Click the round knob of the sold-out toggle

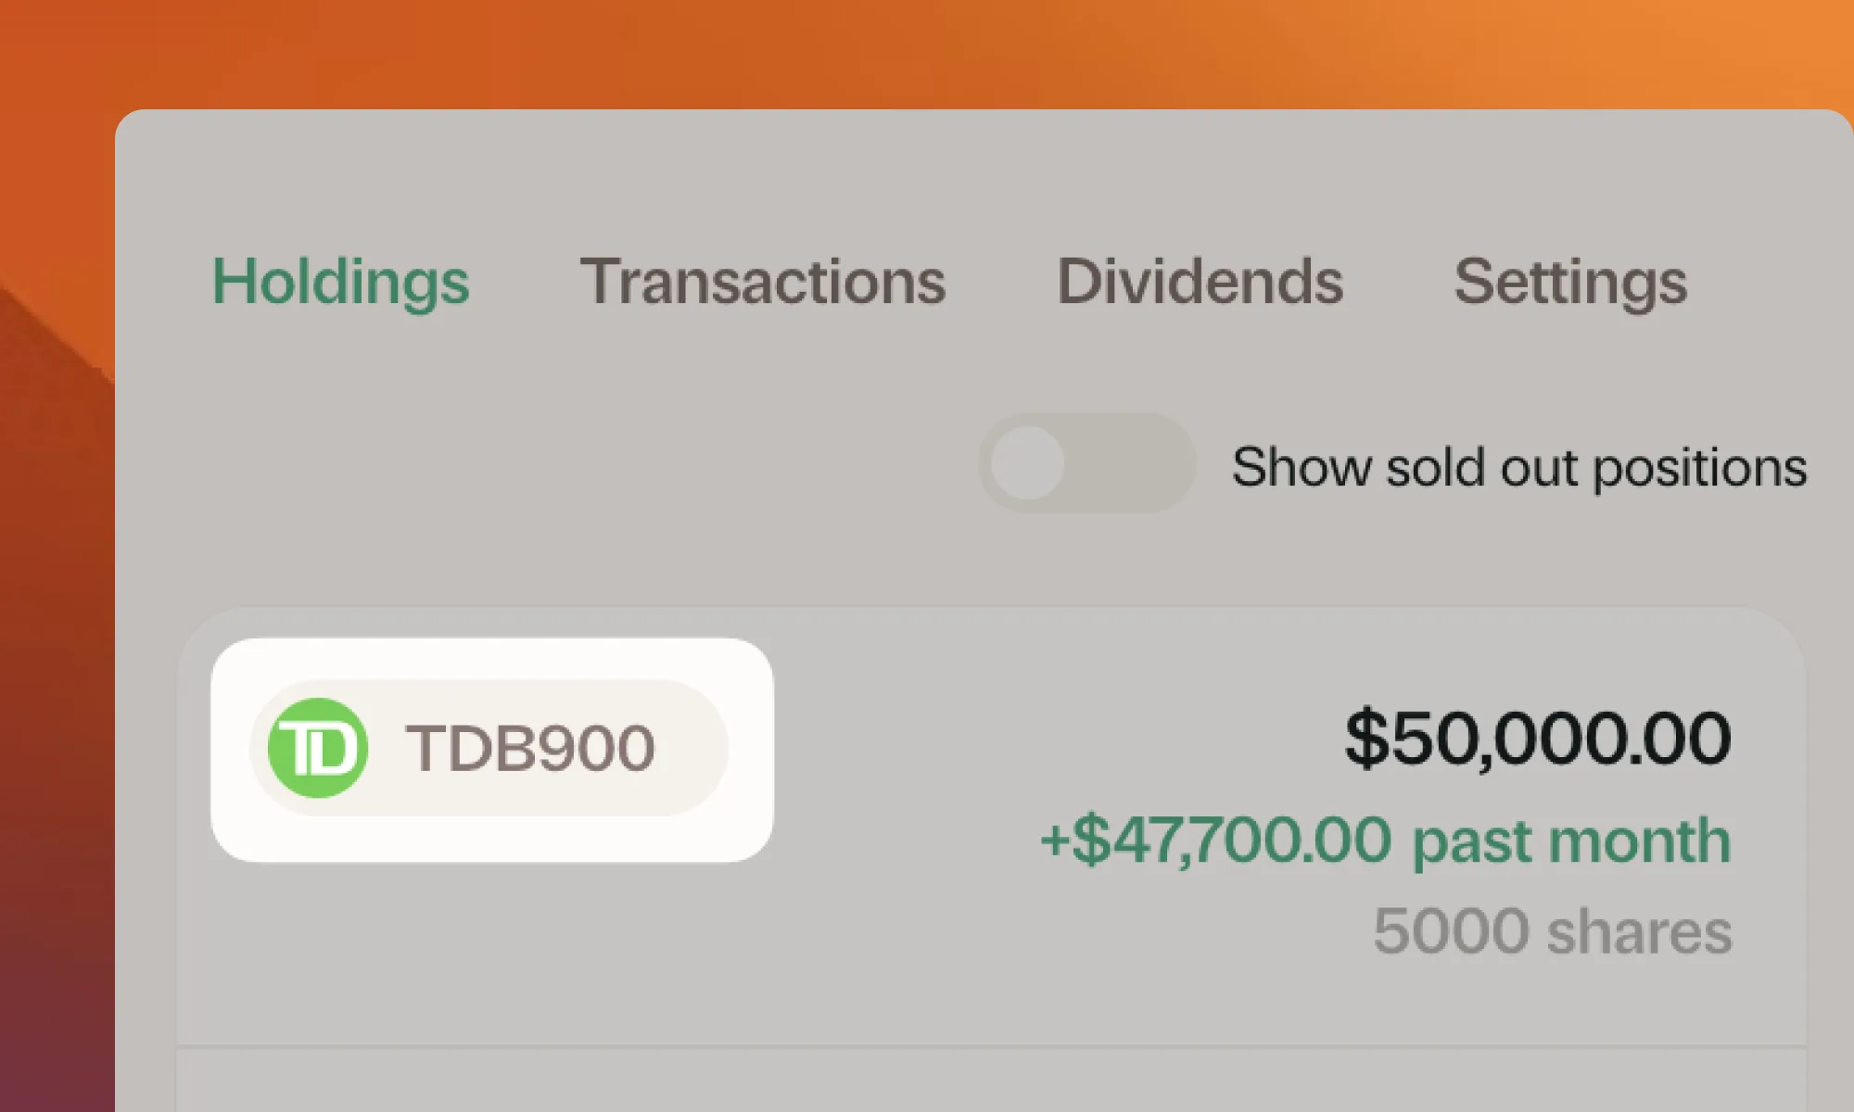pos(1028,463)
